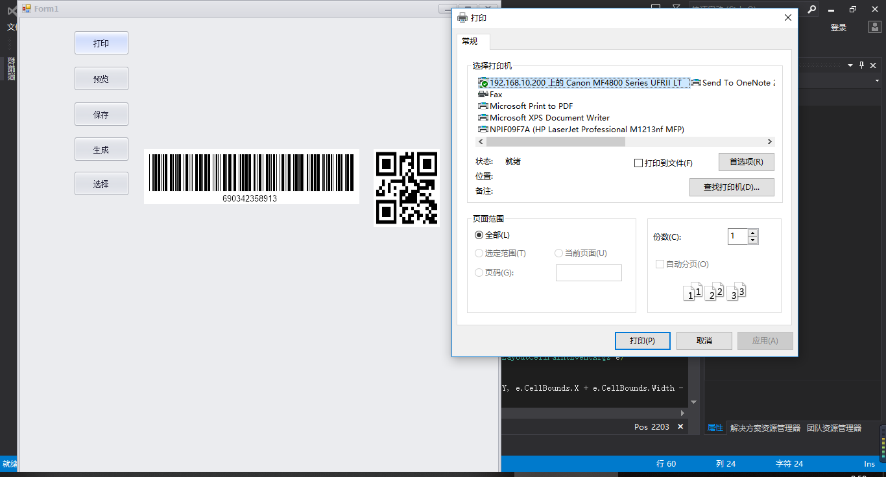
Task: Select the Send To OneNote printer
Action: click(x=733, y=83)
